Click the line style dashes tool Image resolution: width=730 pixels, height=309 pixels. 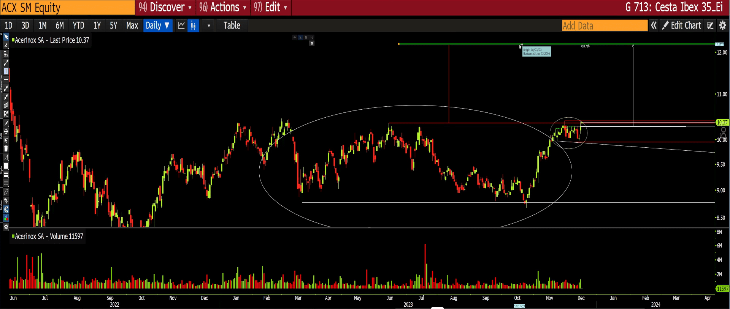coord(6,183)
